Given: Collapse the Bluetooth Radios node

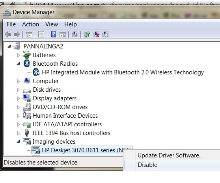Looking at the screenshot, I should point(19,64).
